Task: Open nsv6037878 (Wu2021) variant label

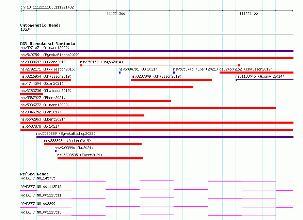Action: point(40,126)
